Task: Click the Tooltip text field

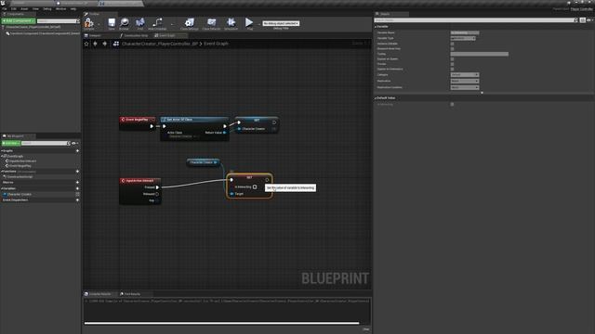Action: pyautogui.click(x=480, y=54)
